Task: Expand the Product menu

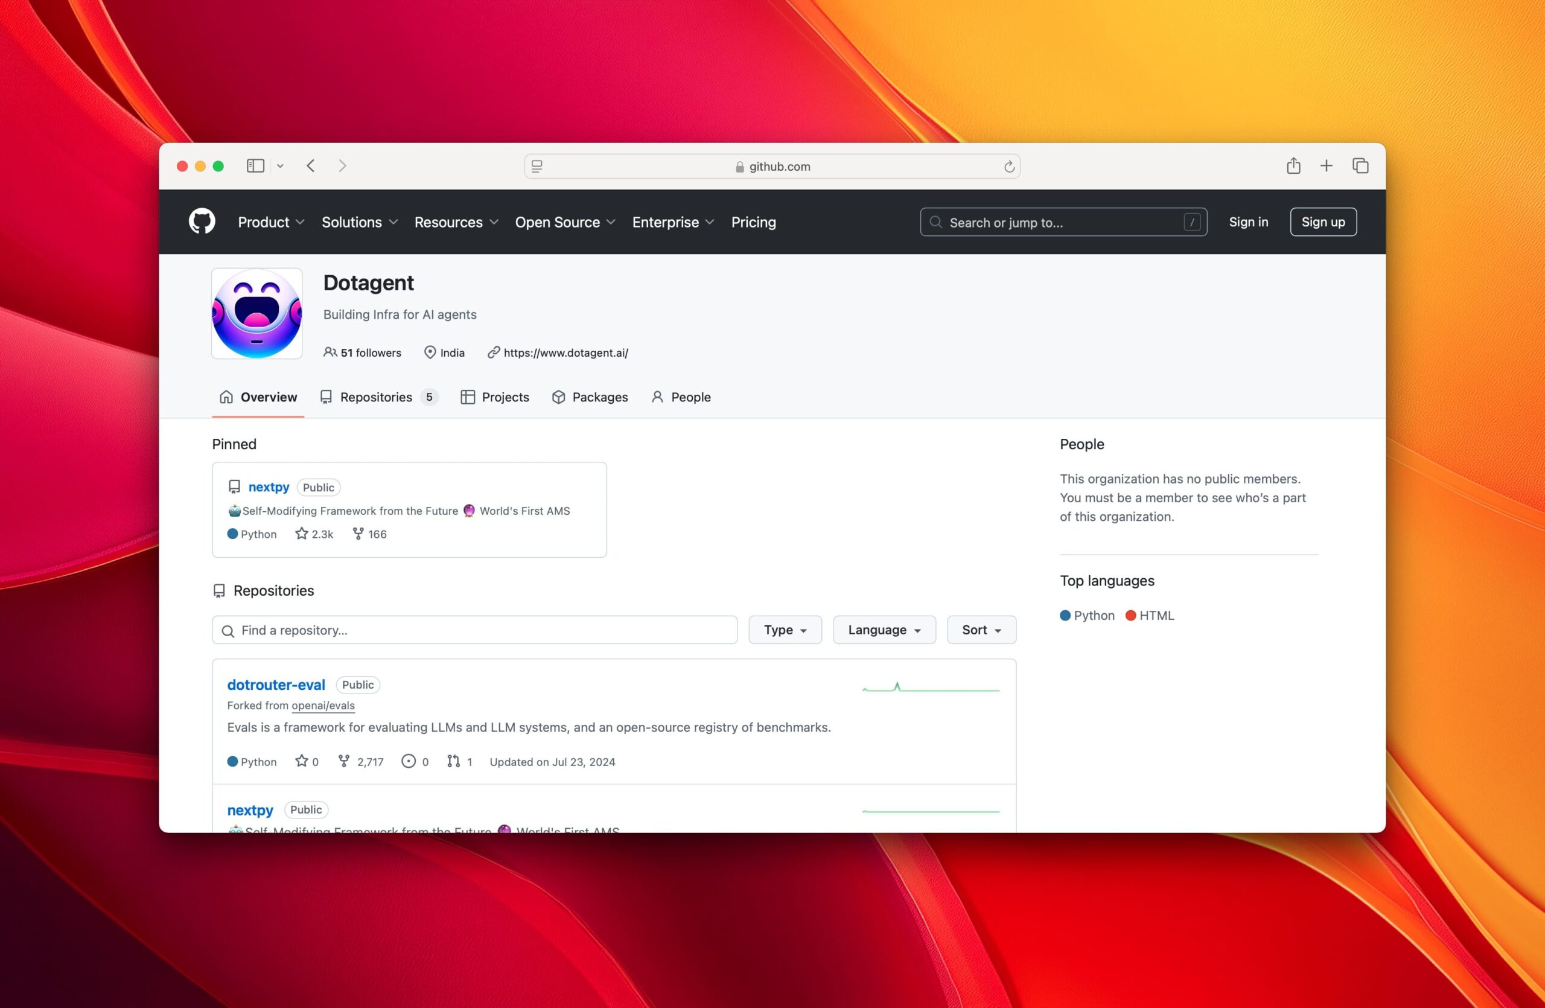Action: point(271,223)
